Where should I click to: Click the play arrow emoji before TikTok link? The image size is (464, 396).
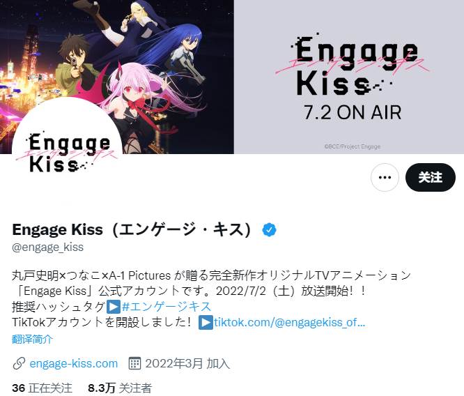click(x=206, y=322)
